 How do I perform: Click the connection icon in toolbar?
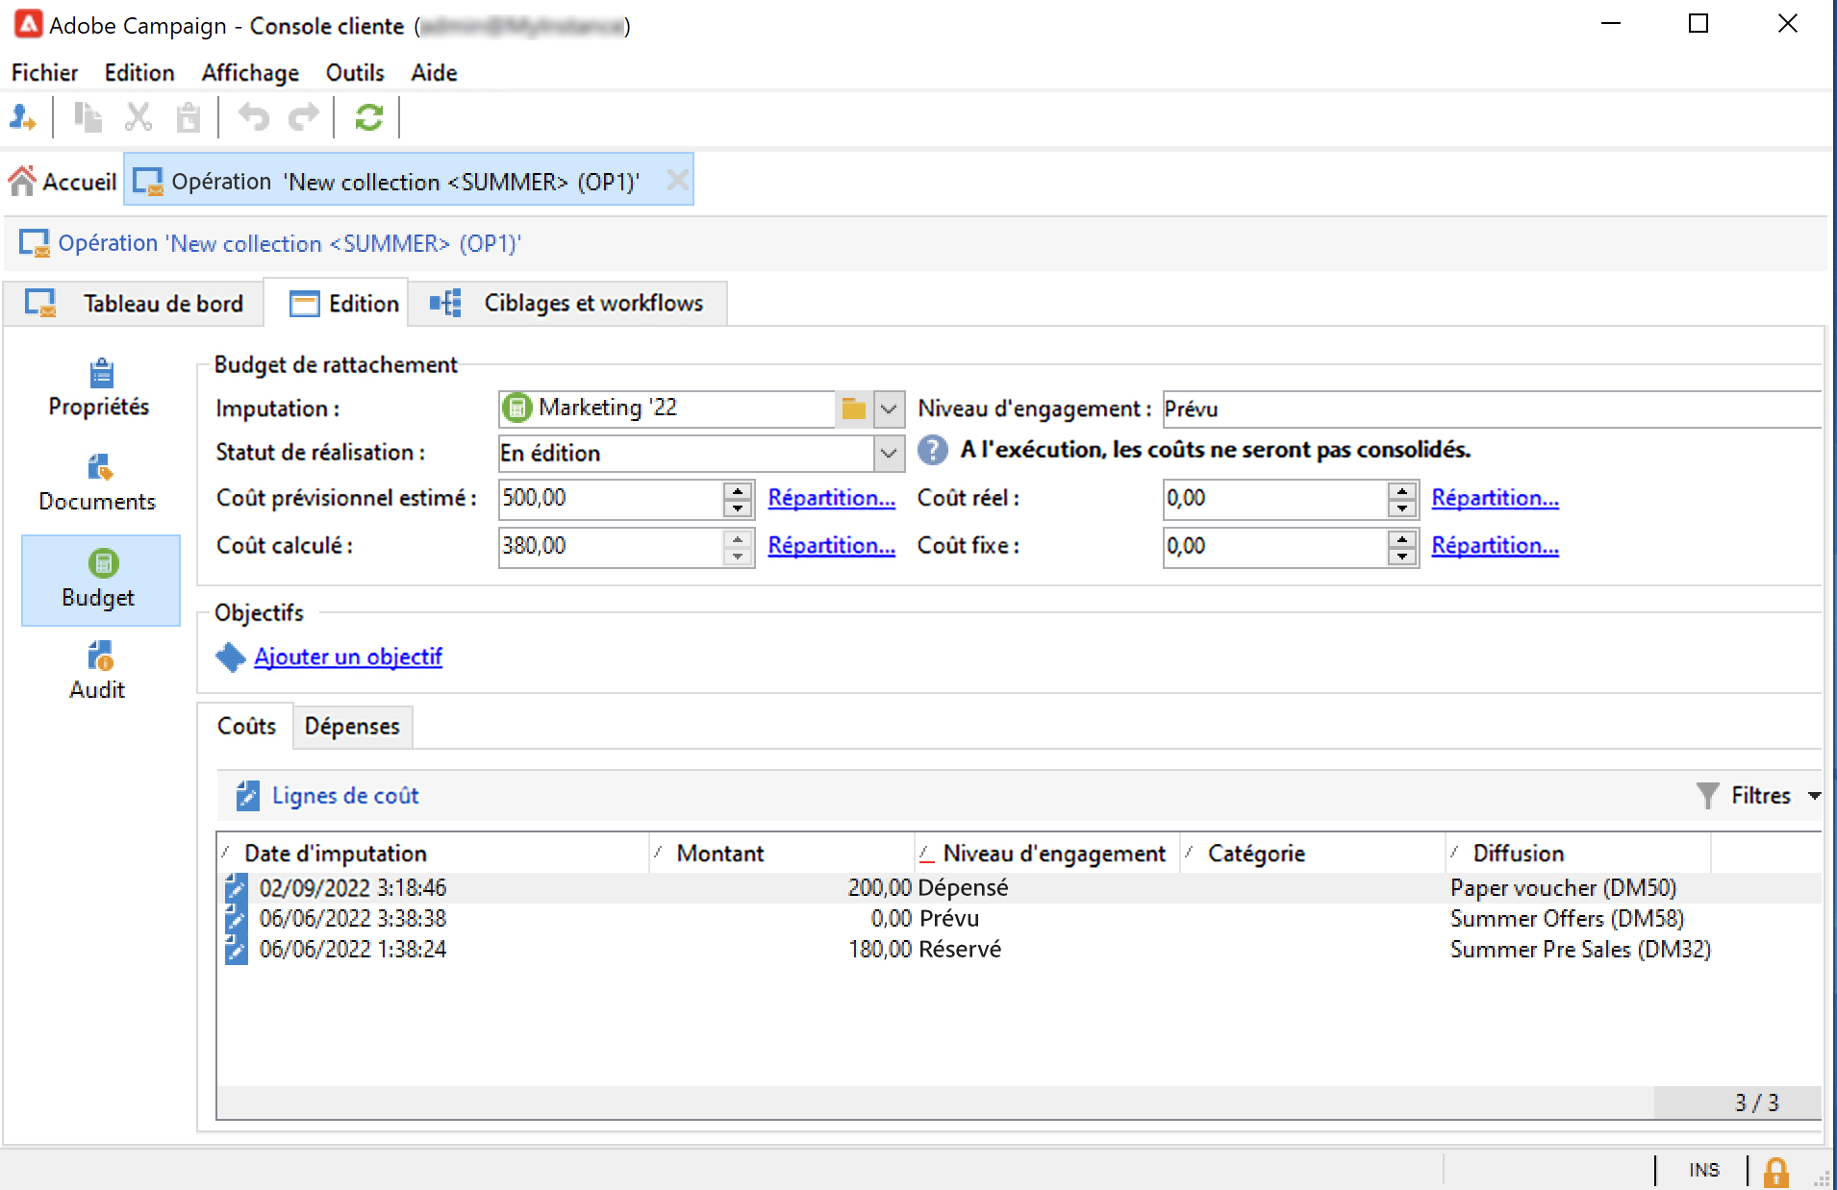pyautogui.click(x=22, y=118)
